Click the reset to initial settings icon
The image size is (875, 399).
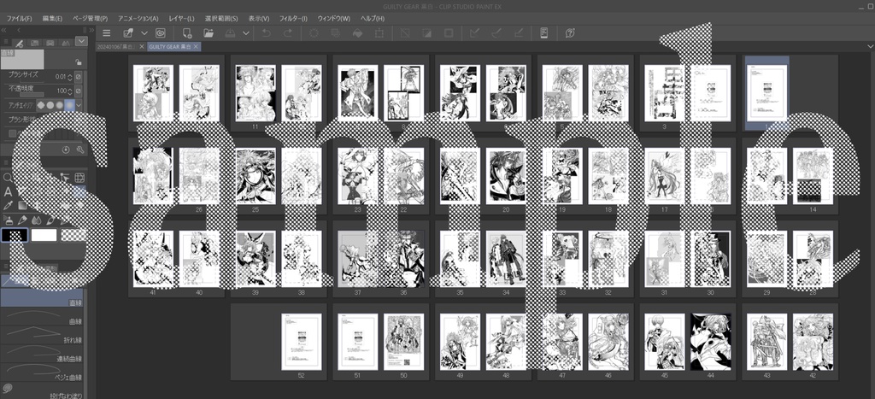coord(66,150)
